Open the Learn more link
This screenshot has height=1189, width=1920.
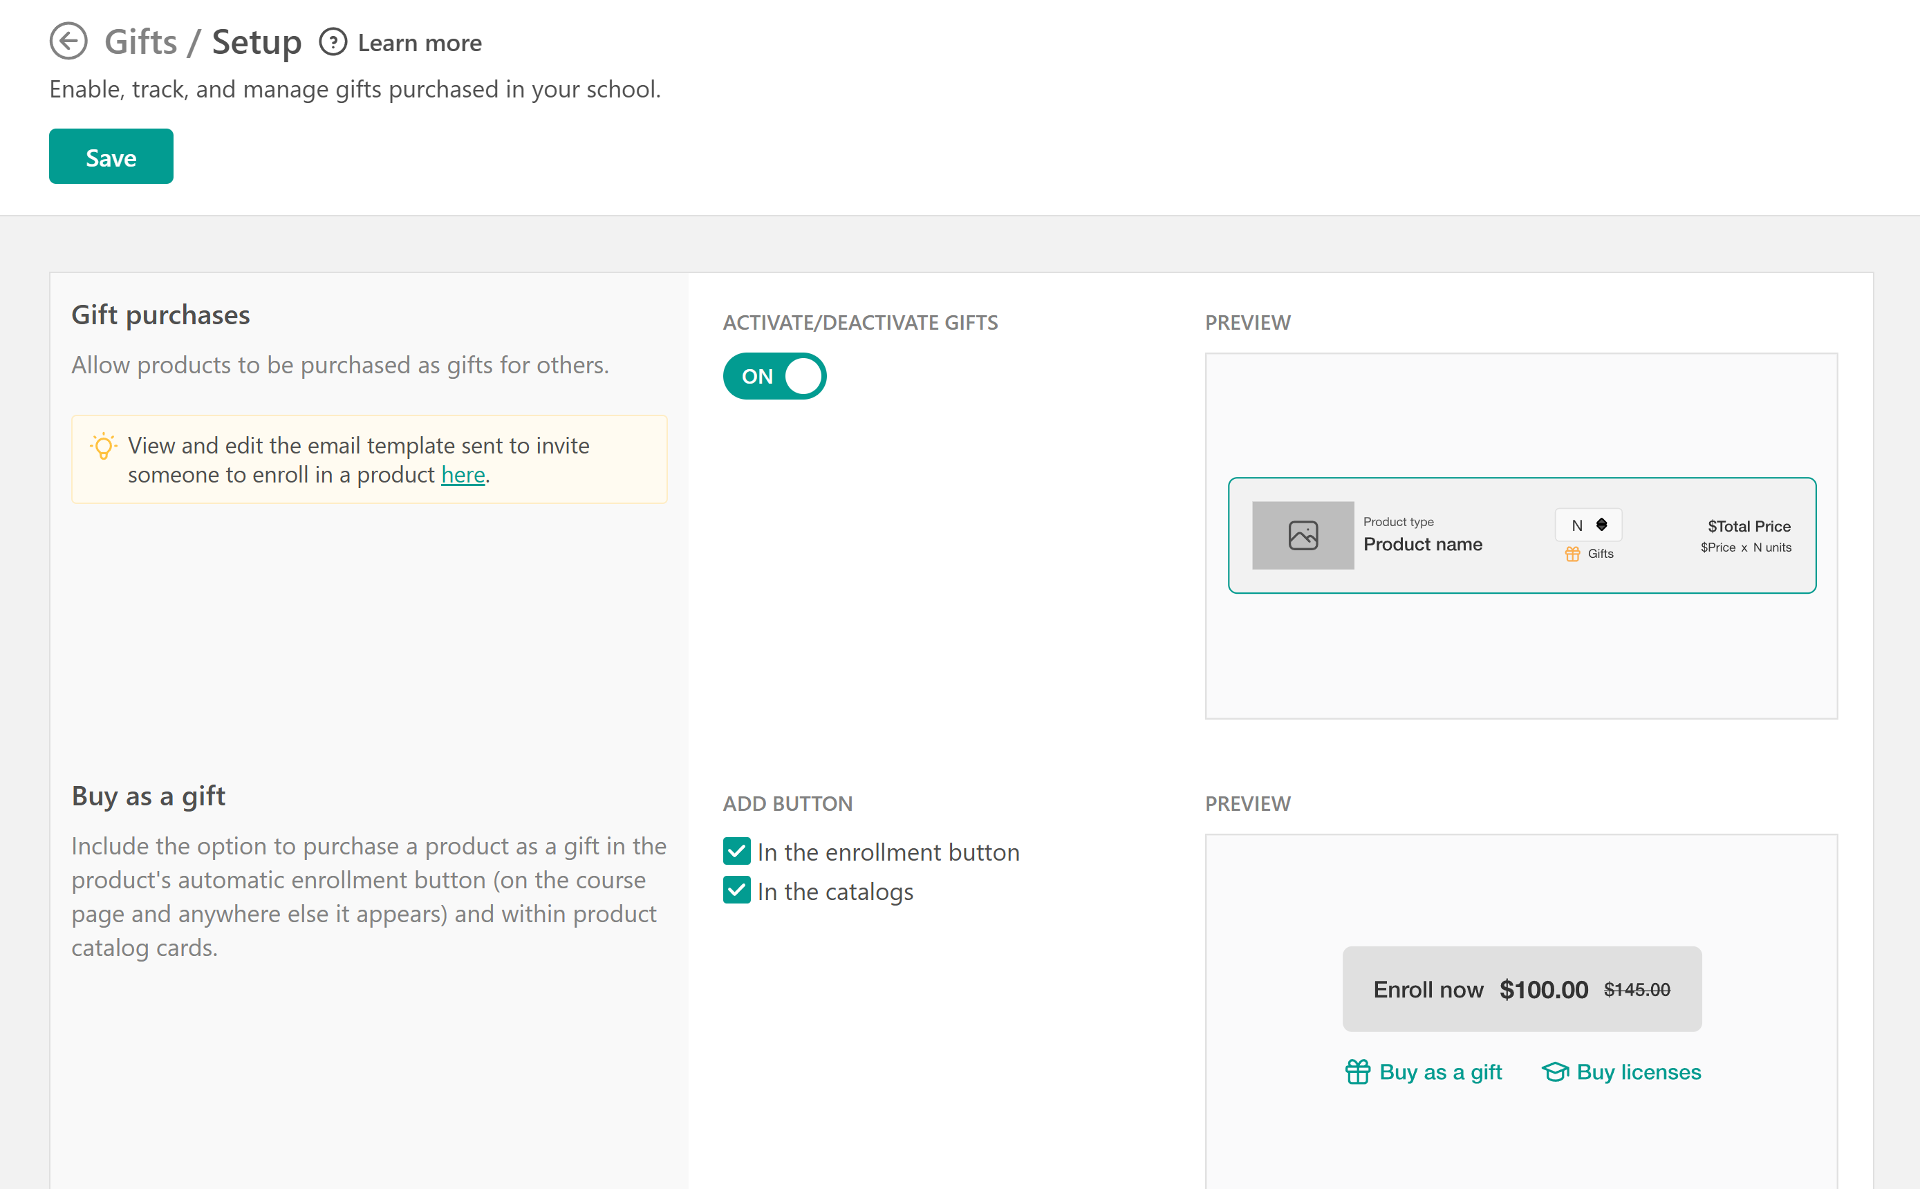[419, 42]
